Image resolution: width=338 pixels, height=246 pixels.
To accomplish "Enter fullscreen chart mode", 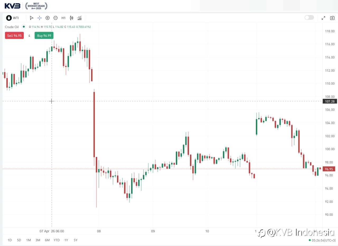I will point(323,18).
